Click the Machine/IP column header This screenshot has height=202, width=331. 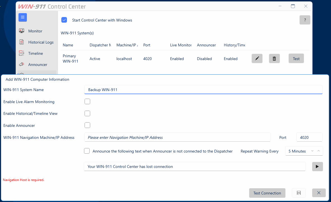127,45
